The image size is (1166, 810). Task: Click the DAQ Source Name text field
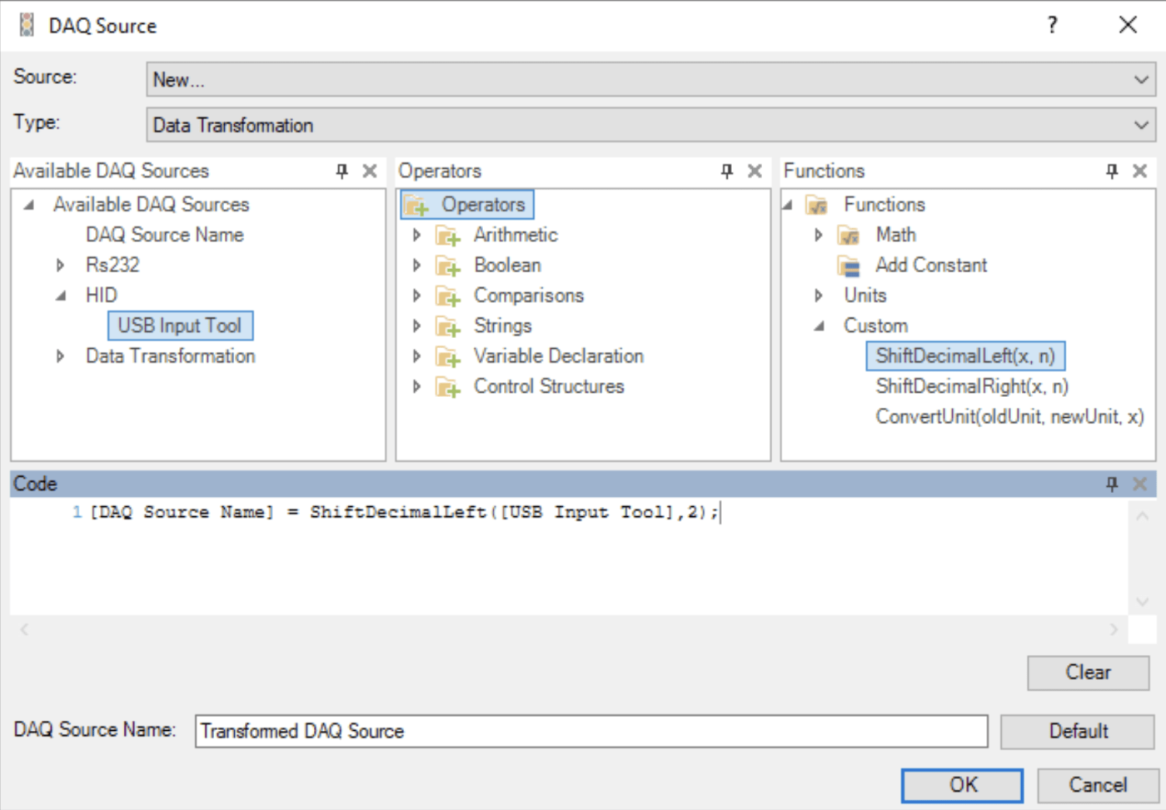pos(591,731)
